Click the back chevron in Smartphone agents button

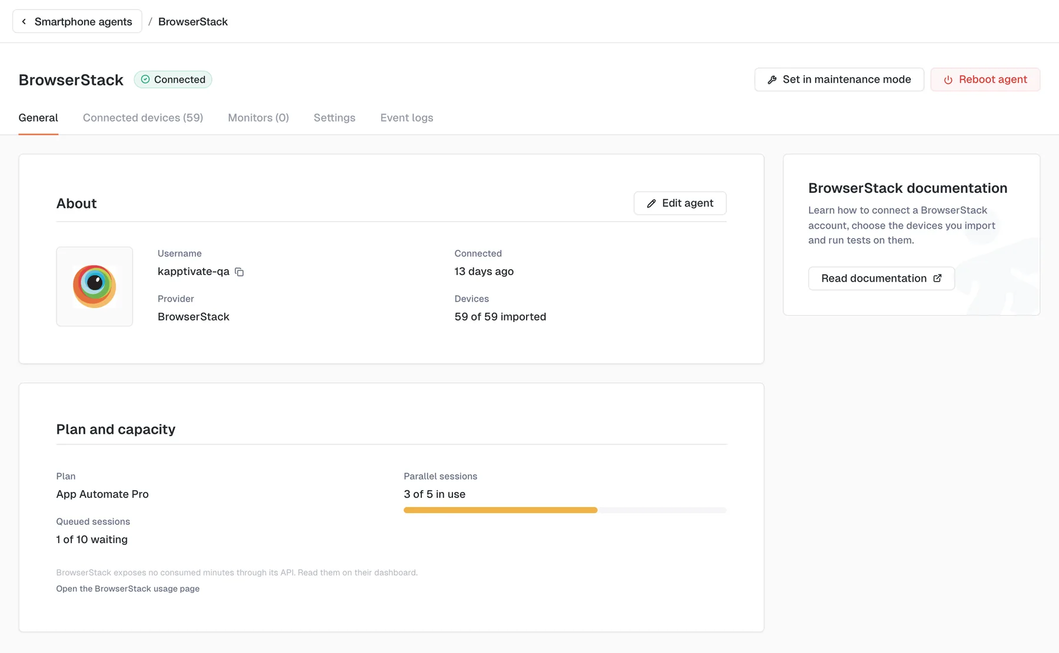point(24,22)
